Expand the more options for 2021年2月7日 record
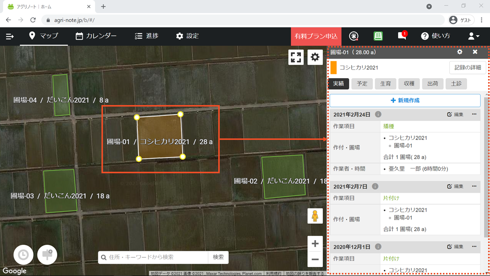490x276 pixels. tap(474, 186)
